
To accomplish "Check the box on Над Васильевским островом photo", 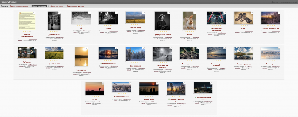I will [x=211, y=83].
